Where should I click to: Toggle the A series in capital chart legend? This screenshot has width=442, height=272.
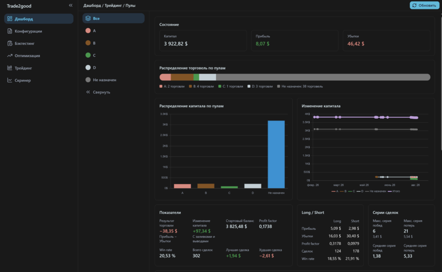[x=335, y=191]
